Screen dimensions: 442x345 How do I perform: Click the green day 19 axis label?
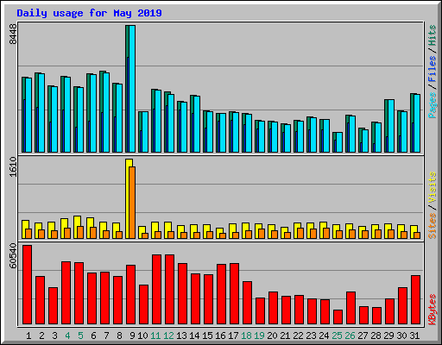point(259,336)
